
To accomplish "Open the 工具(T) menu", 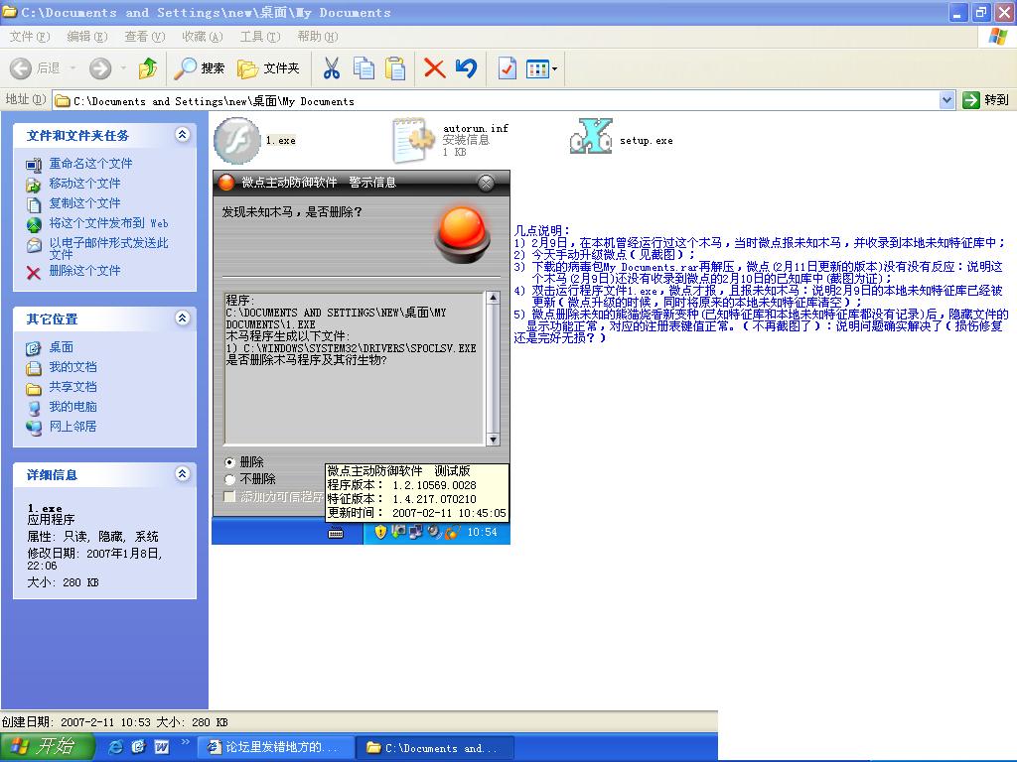I will 260,37.
